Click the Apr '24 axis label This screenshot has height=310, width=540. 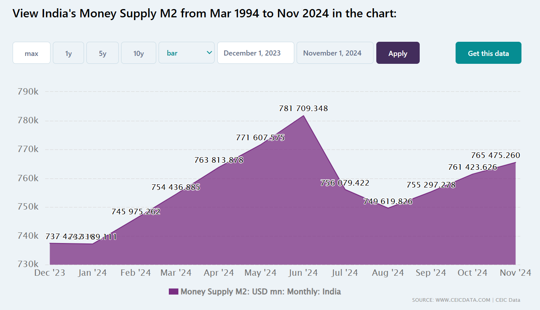click(x=219, y=273)
